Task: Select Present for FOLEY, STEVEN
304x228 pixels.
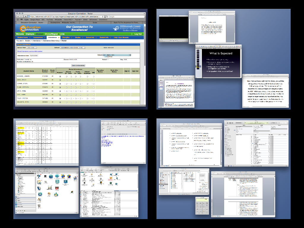Action: [60, 99]
